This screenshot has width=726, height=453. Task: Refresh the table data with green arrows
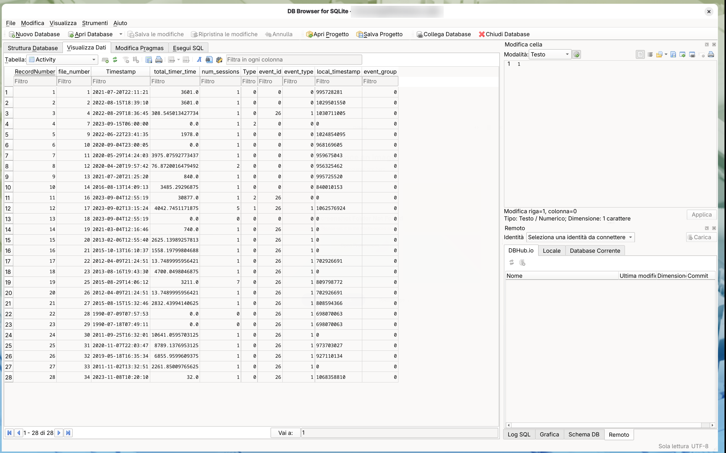click(x=115, y=60)
